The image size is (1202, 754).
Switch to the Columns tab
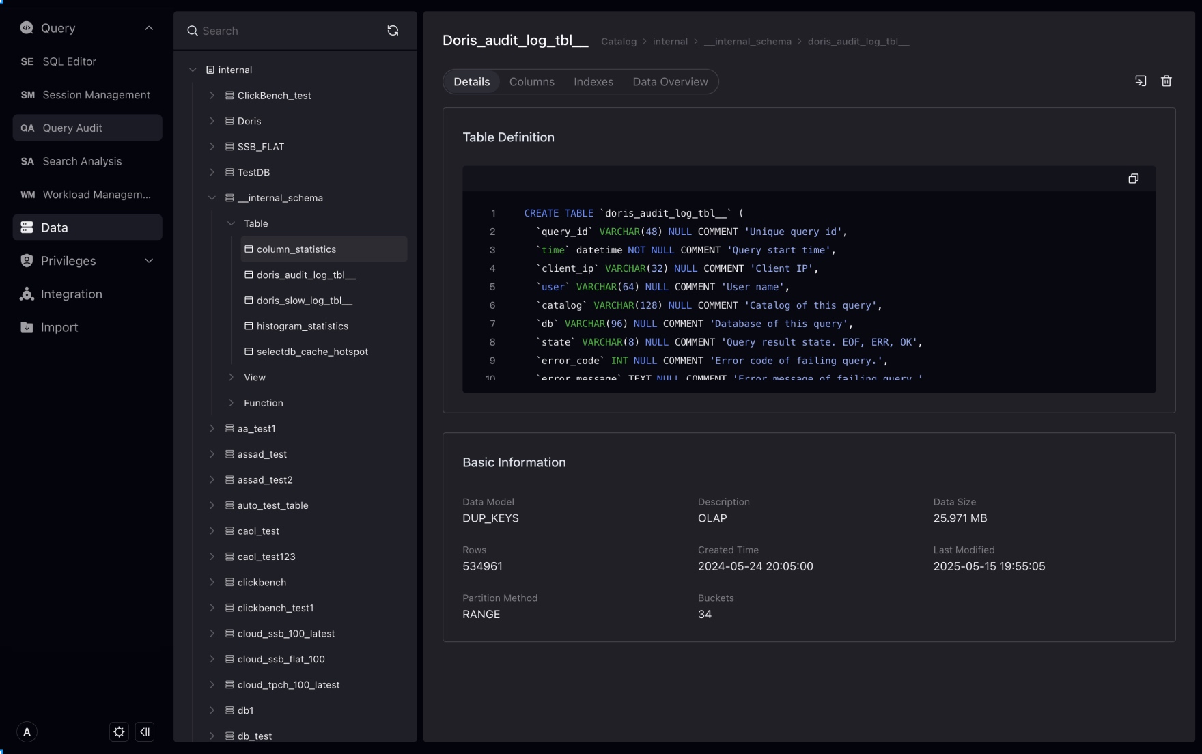click(x=531, y=81)
